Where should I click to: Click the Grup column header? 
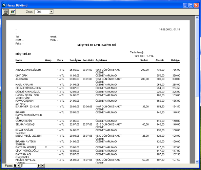48,60
